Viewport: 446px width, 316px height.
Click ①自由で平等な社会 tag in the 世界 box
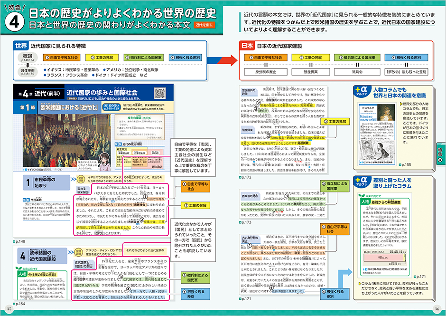click(61, 57)
